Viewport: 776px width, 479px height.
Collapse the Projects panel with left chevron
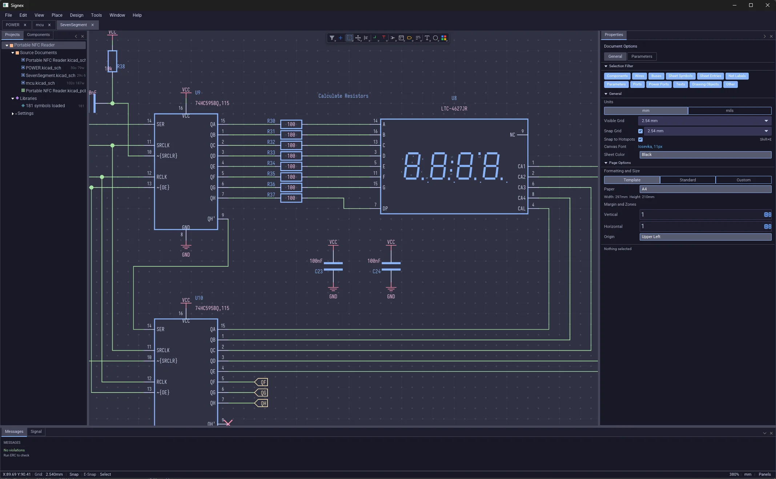(x=76, y=36)
